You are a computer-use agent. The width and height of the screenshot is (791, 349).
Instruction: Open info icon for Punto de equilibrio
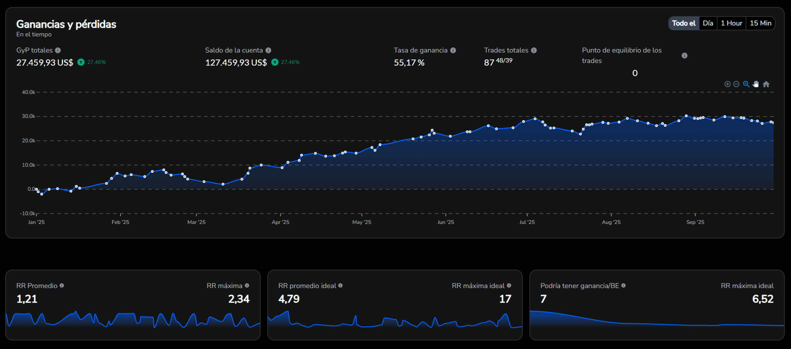[685, 56]
